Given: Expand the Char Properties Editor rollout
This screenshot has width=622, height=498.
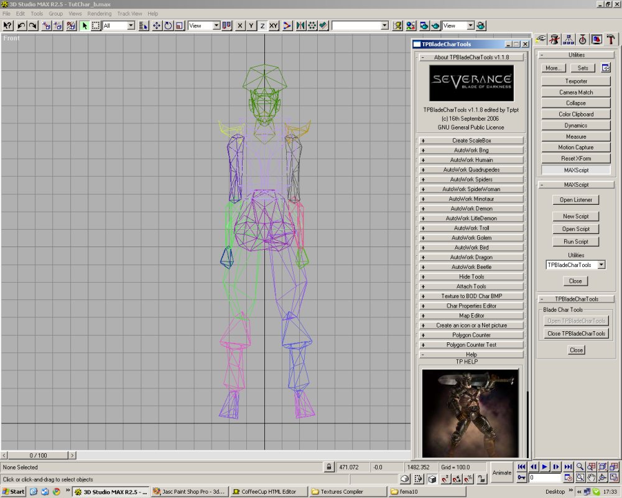Looking at the screenshot, I should (x=471, y=306).
